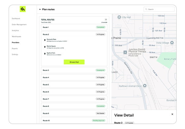Open the Total Routes expand arrow icon
This screenshot has width=185, height=129.
[x=106, y=19]
